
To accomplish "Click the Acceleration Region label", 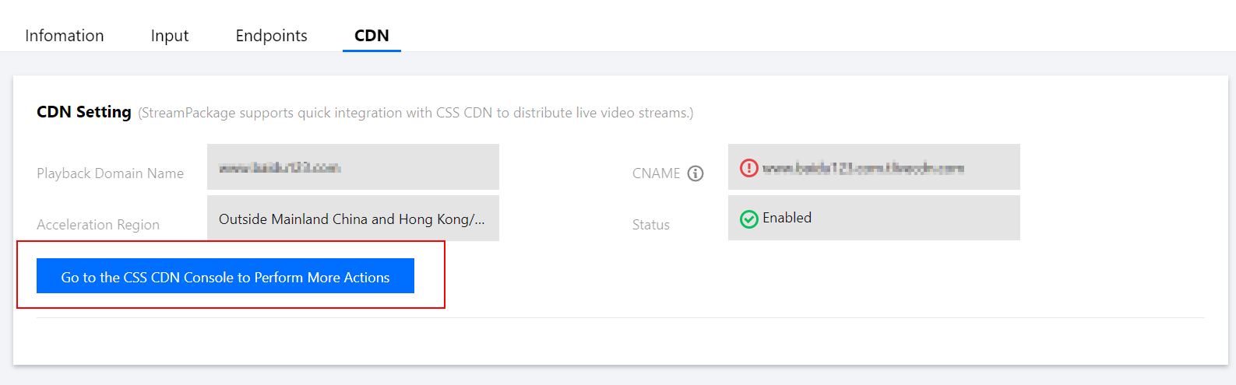I will pos(98,225).
